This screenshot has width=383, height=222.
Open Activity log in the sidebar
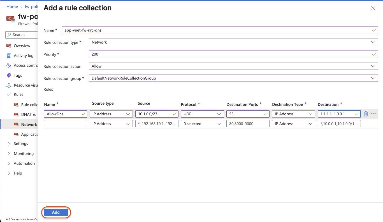point(24,56)
